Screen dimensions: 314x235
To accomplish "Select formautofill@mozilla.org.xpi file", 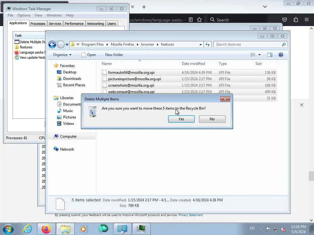I will (189, 73).
